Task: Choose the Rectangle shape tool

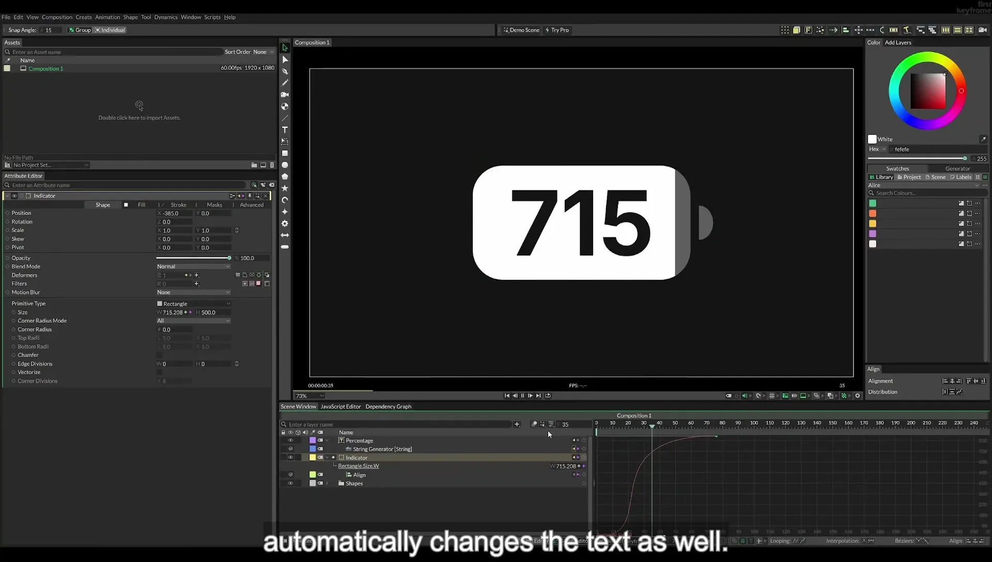Action: pyautogui.click(x=285, y=153)
